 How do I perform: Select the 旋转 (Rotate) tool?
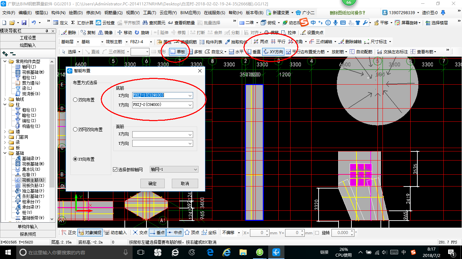coord(142,33)
